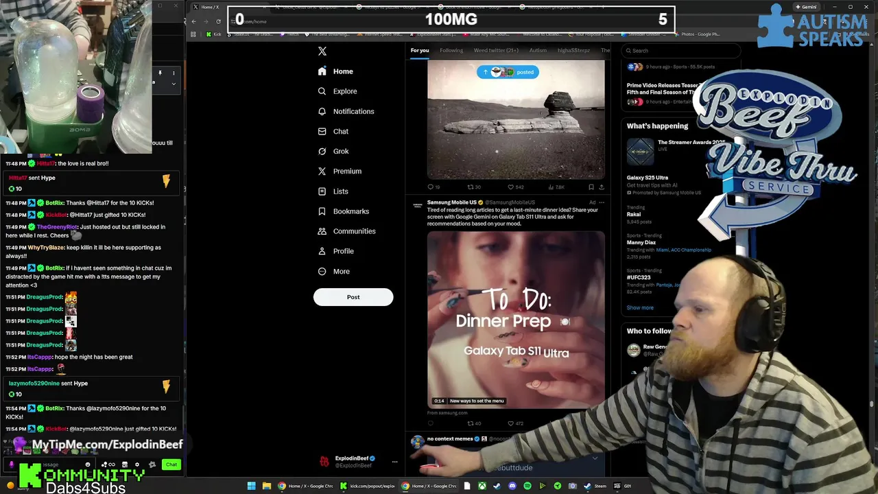Click the lazymofo5290nine username in chat
The image size is (878, 494).
[x=34, y=384]
